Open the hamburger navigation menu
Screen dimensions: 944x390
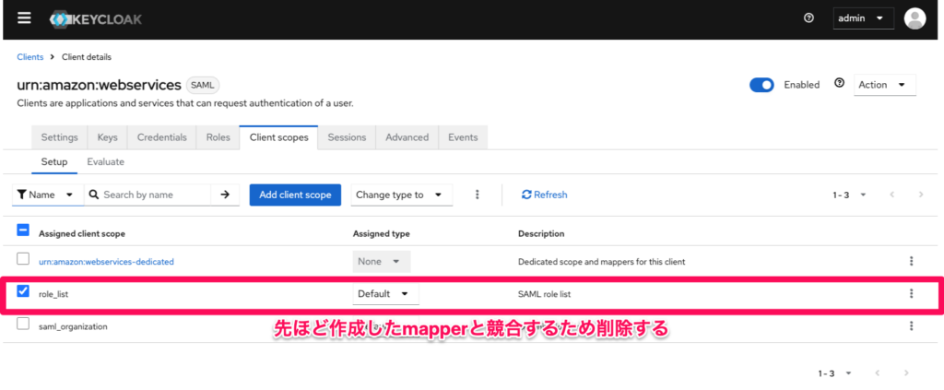(24, 18)
